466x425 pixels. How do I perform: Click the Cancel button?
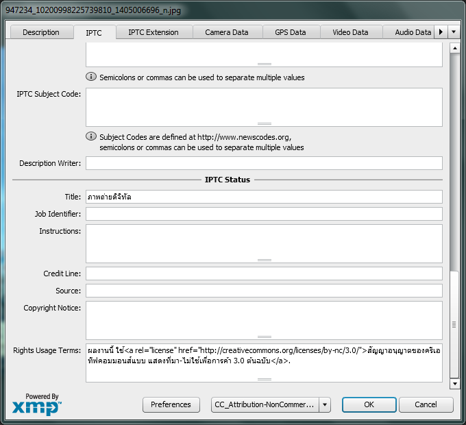coord(426,404)
